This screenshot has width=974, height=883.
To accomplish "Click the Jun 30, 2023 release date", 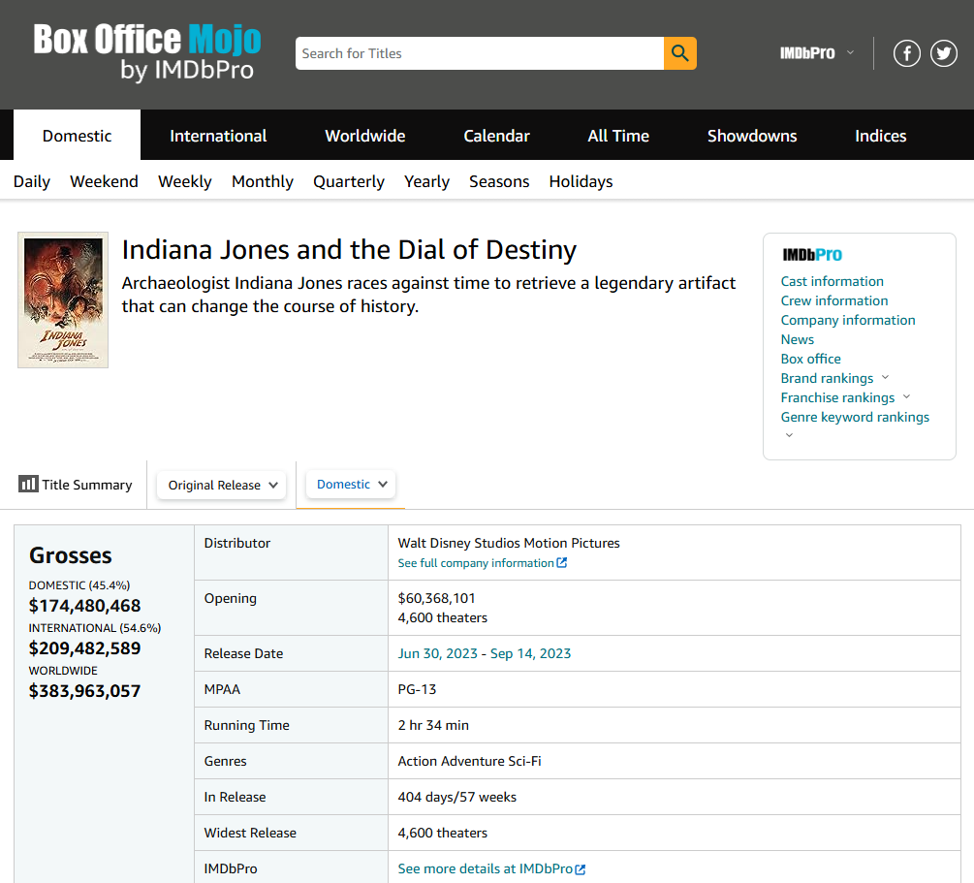I will click(437, 653).
